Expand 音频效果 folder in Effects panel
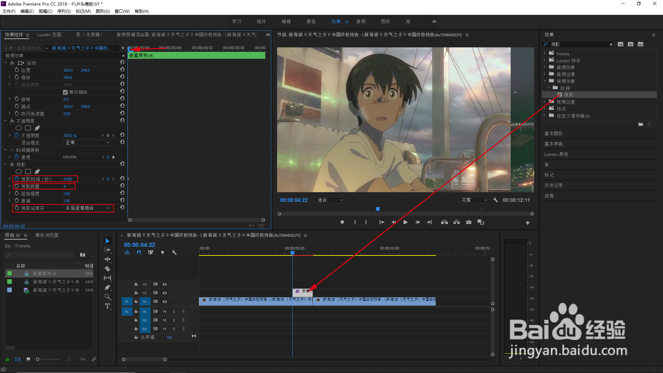663x373 pixels. coord(544,67)
